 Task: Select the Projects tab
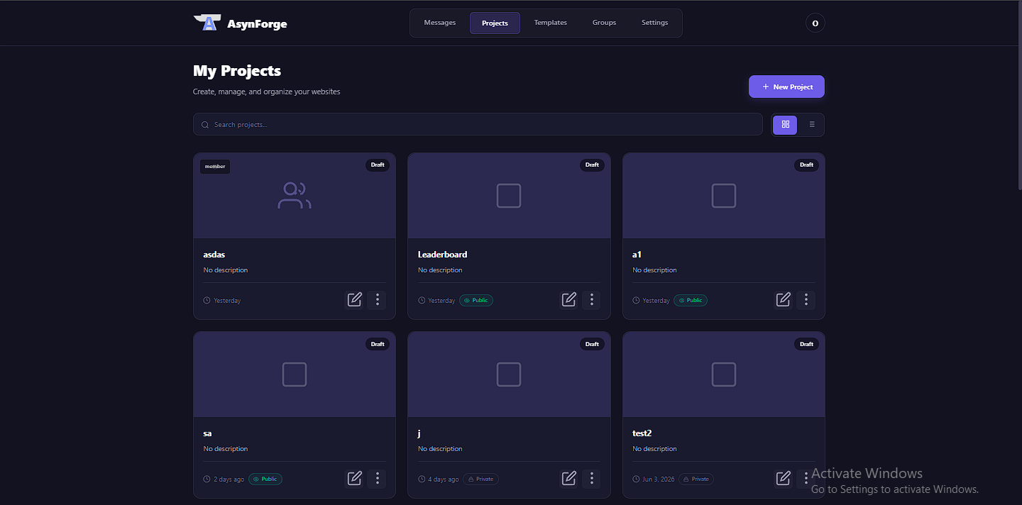pyautogui.click(x=495, y=23)
